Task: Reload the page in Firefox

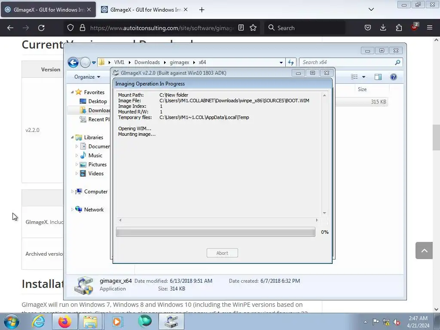Action: 41,28
